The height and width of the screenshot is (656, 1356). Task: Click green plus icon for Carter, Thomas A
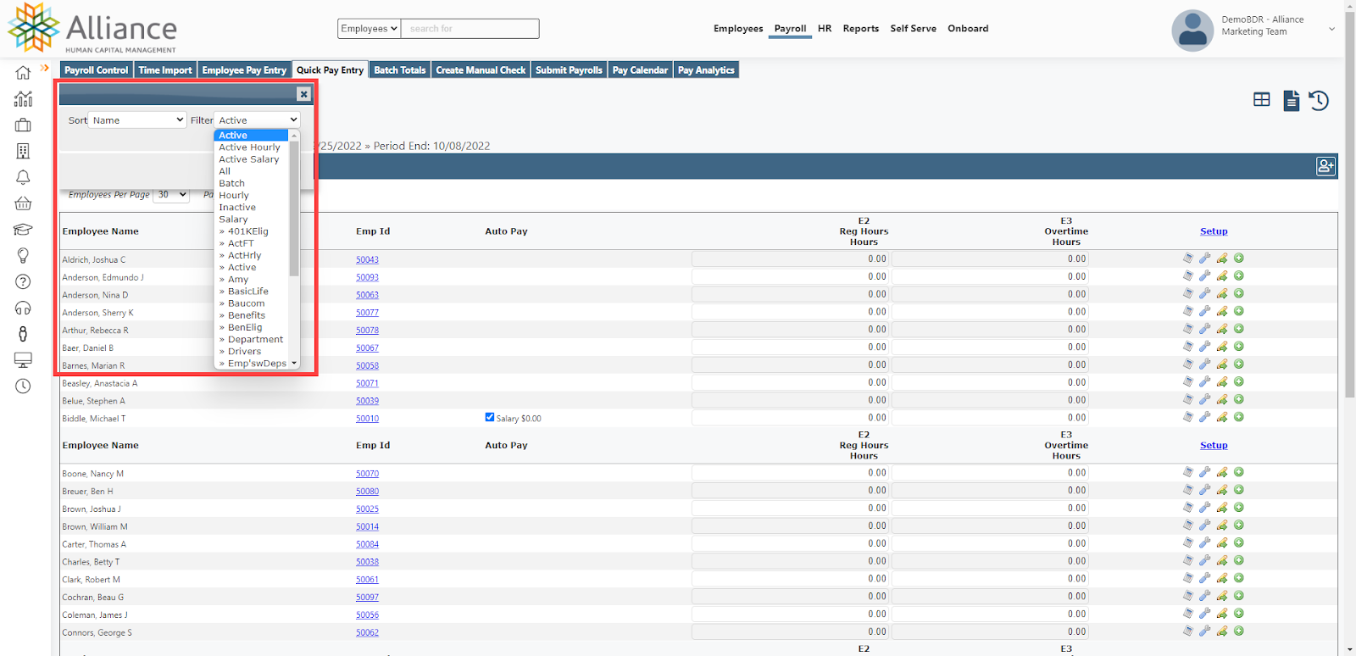[x=1239, y=542]
